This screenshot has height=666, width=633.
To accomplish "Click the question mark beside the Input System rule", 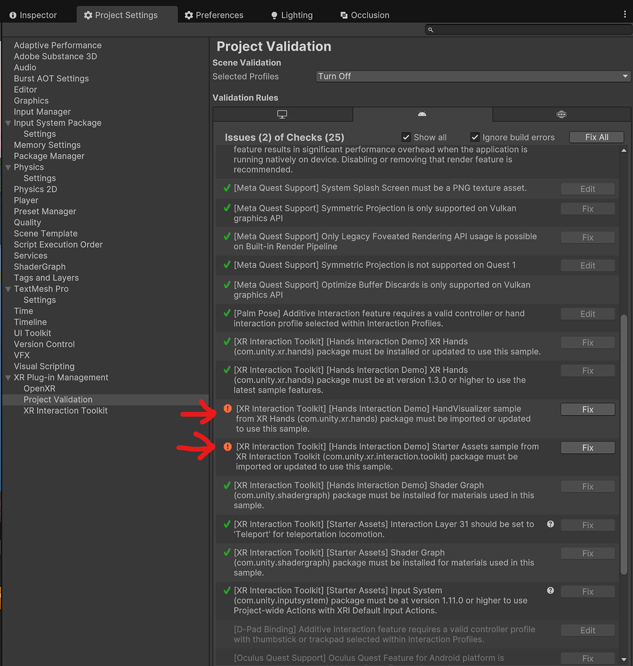I will click(x=550, y=591).
